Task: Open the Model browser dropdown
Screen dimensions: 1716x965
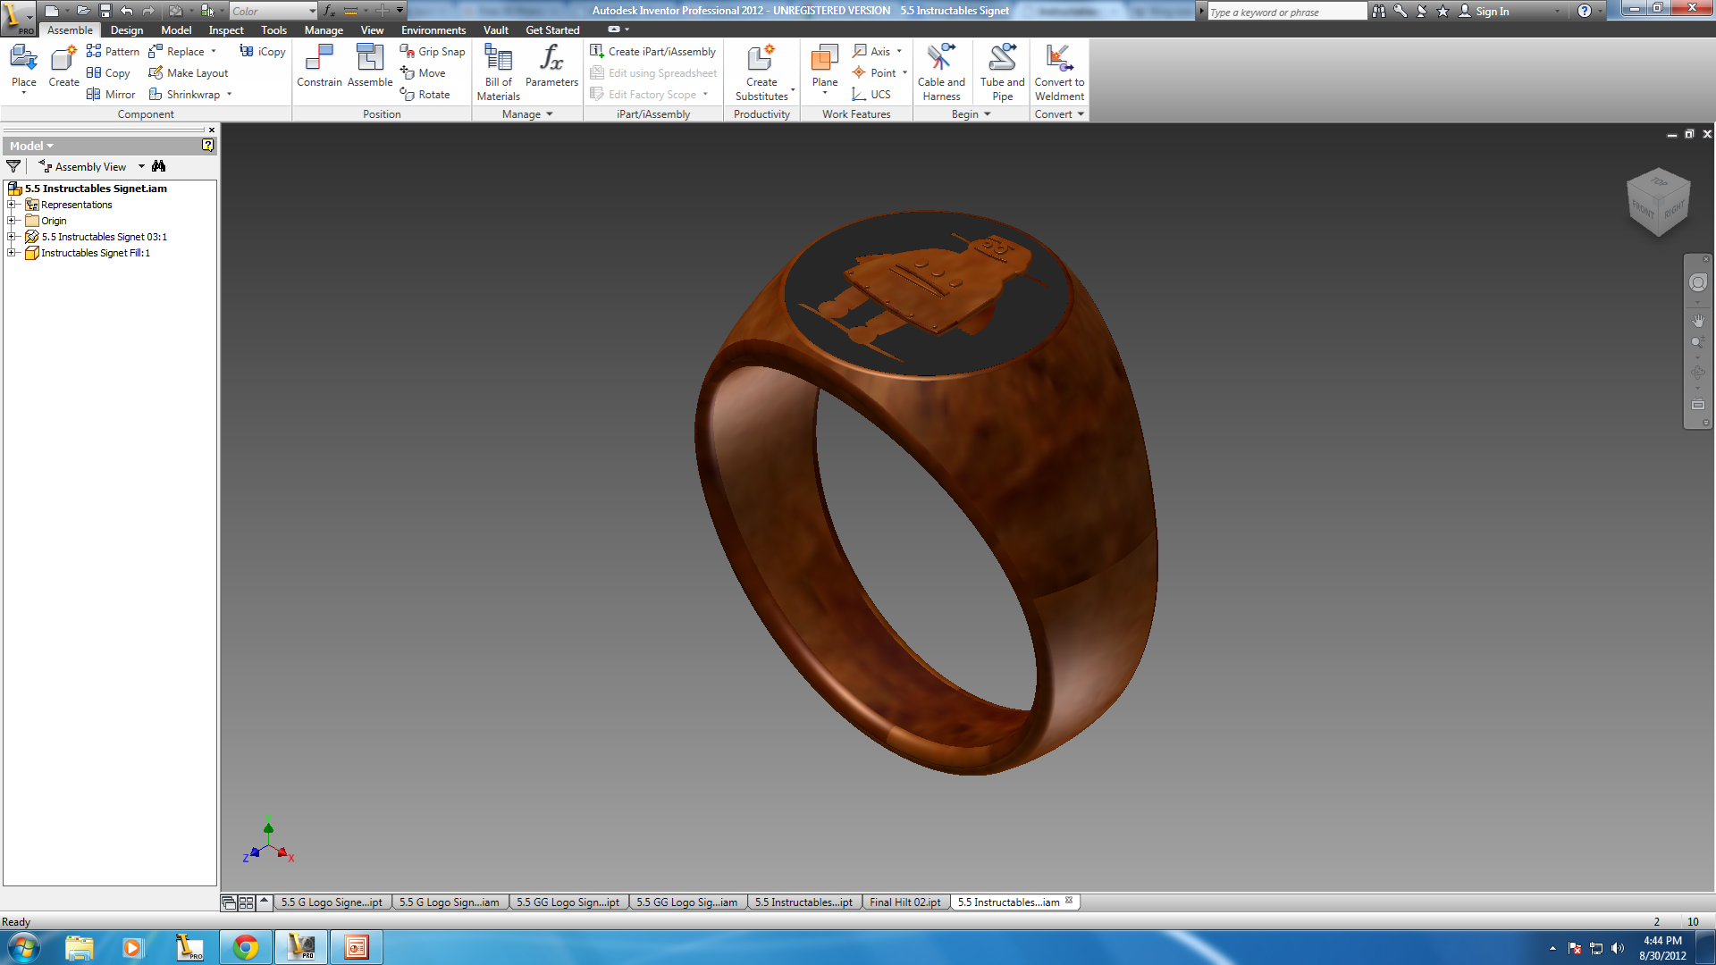Action: [31, 146]
